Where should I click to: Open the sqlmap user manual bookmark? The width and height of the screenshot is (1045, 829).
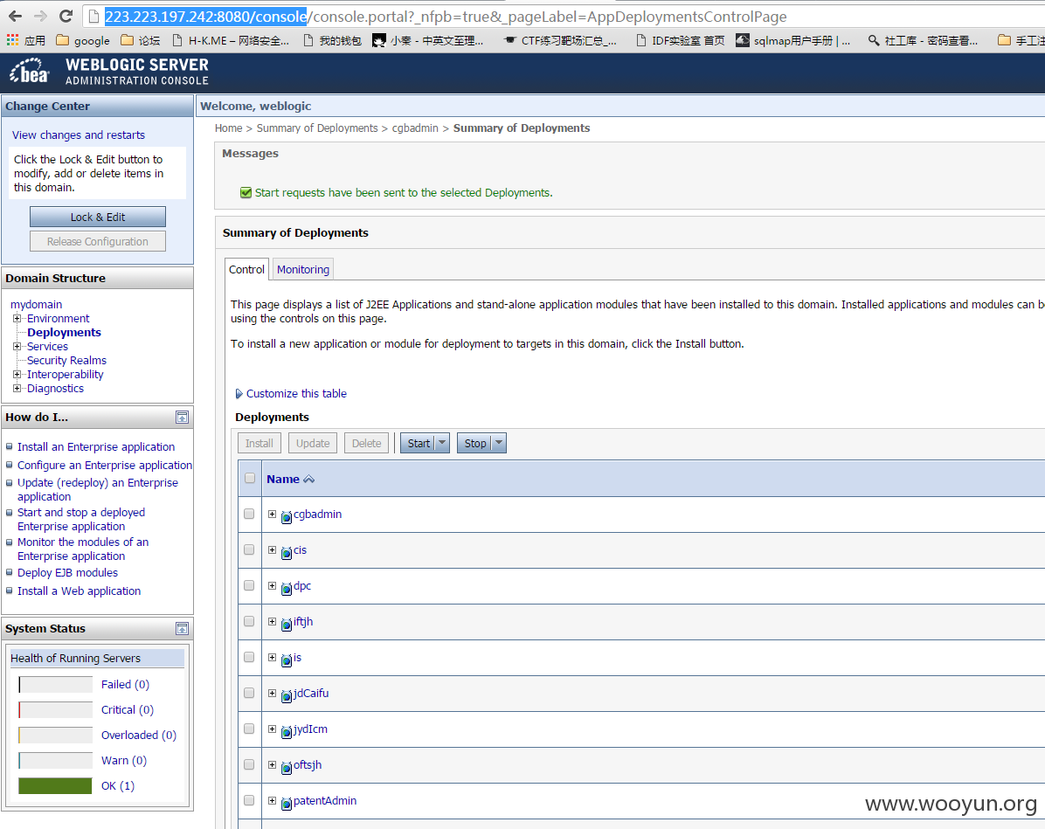793,41
